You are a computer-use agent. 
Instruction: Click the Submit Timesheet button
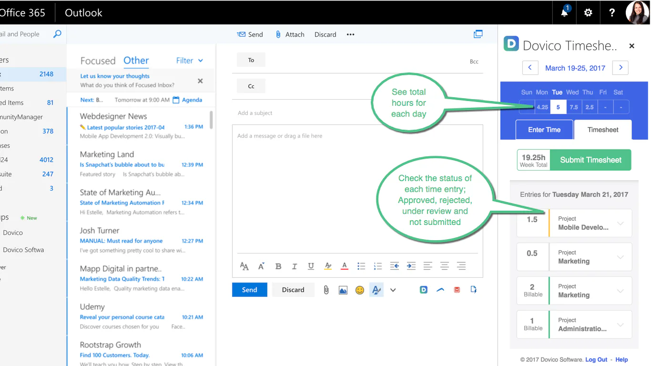coord(591,160)
